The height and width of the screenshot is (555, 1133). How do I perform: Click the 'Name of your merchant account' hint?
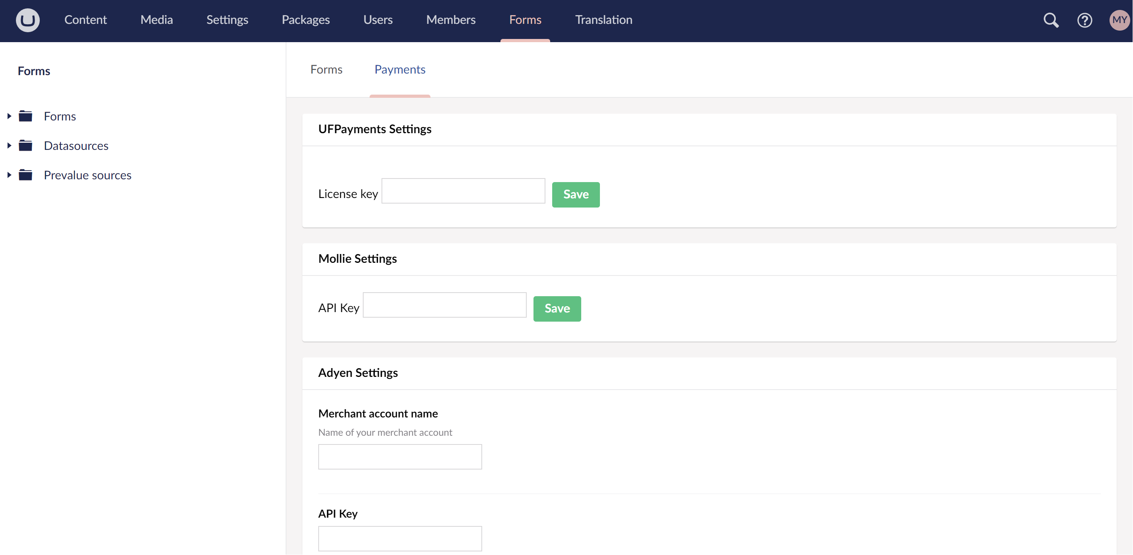385,433
